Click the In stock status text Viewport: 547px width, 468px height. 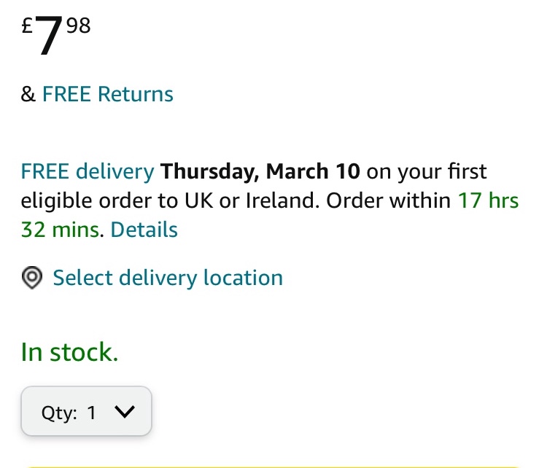tap(69, 352)
